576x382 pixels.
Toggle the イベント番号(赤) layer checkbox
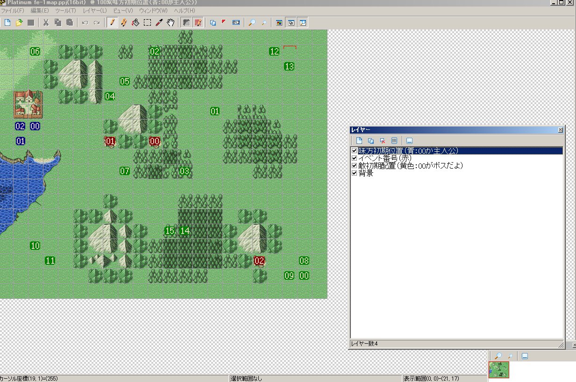click(354, 158)
